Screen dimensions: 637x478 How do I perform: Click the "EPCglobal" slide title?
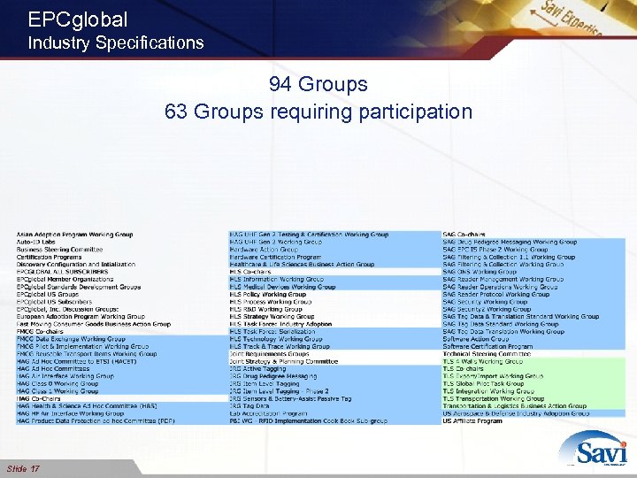point(78,19)
